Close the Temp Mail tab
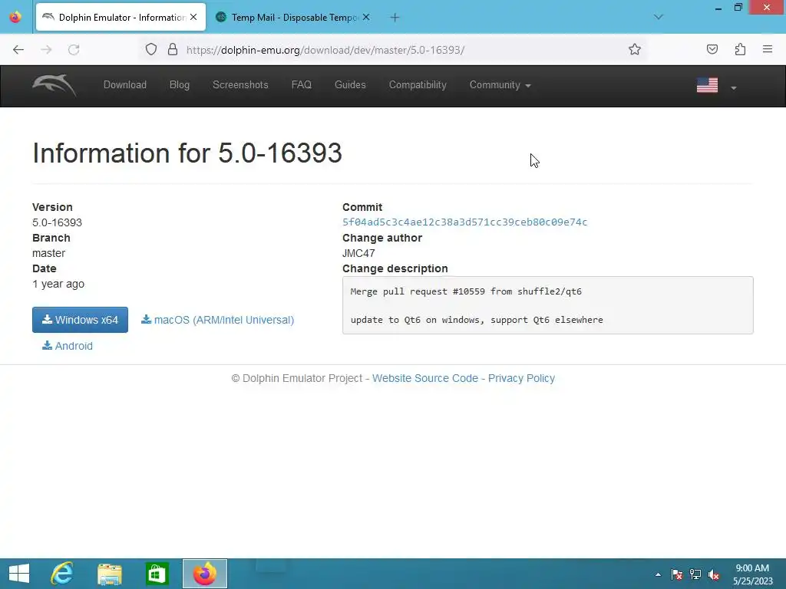 click(366, 17)
